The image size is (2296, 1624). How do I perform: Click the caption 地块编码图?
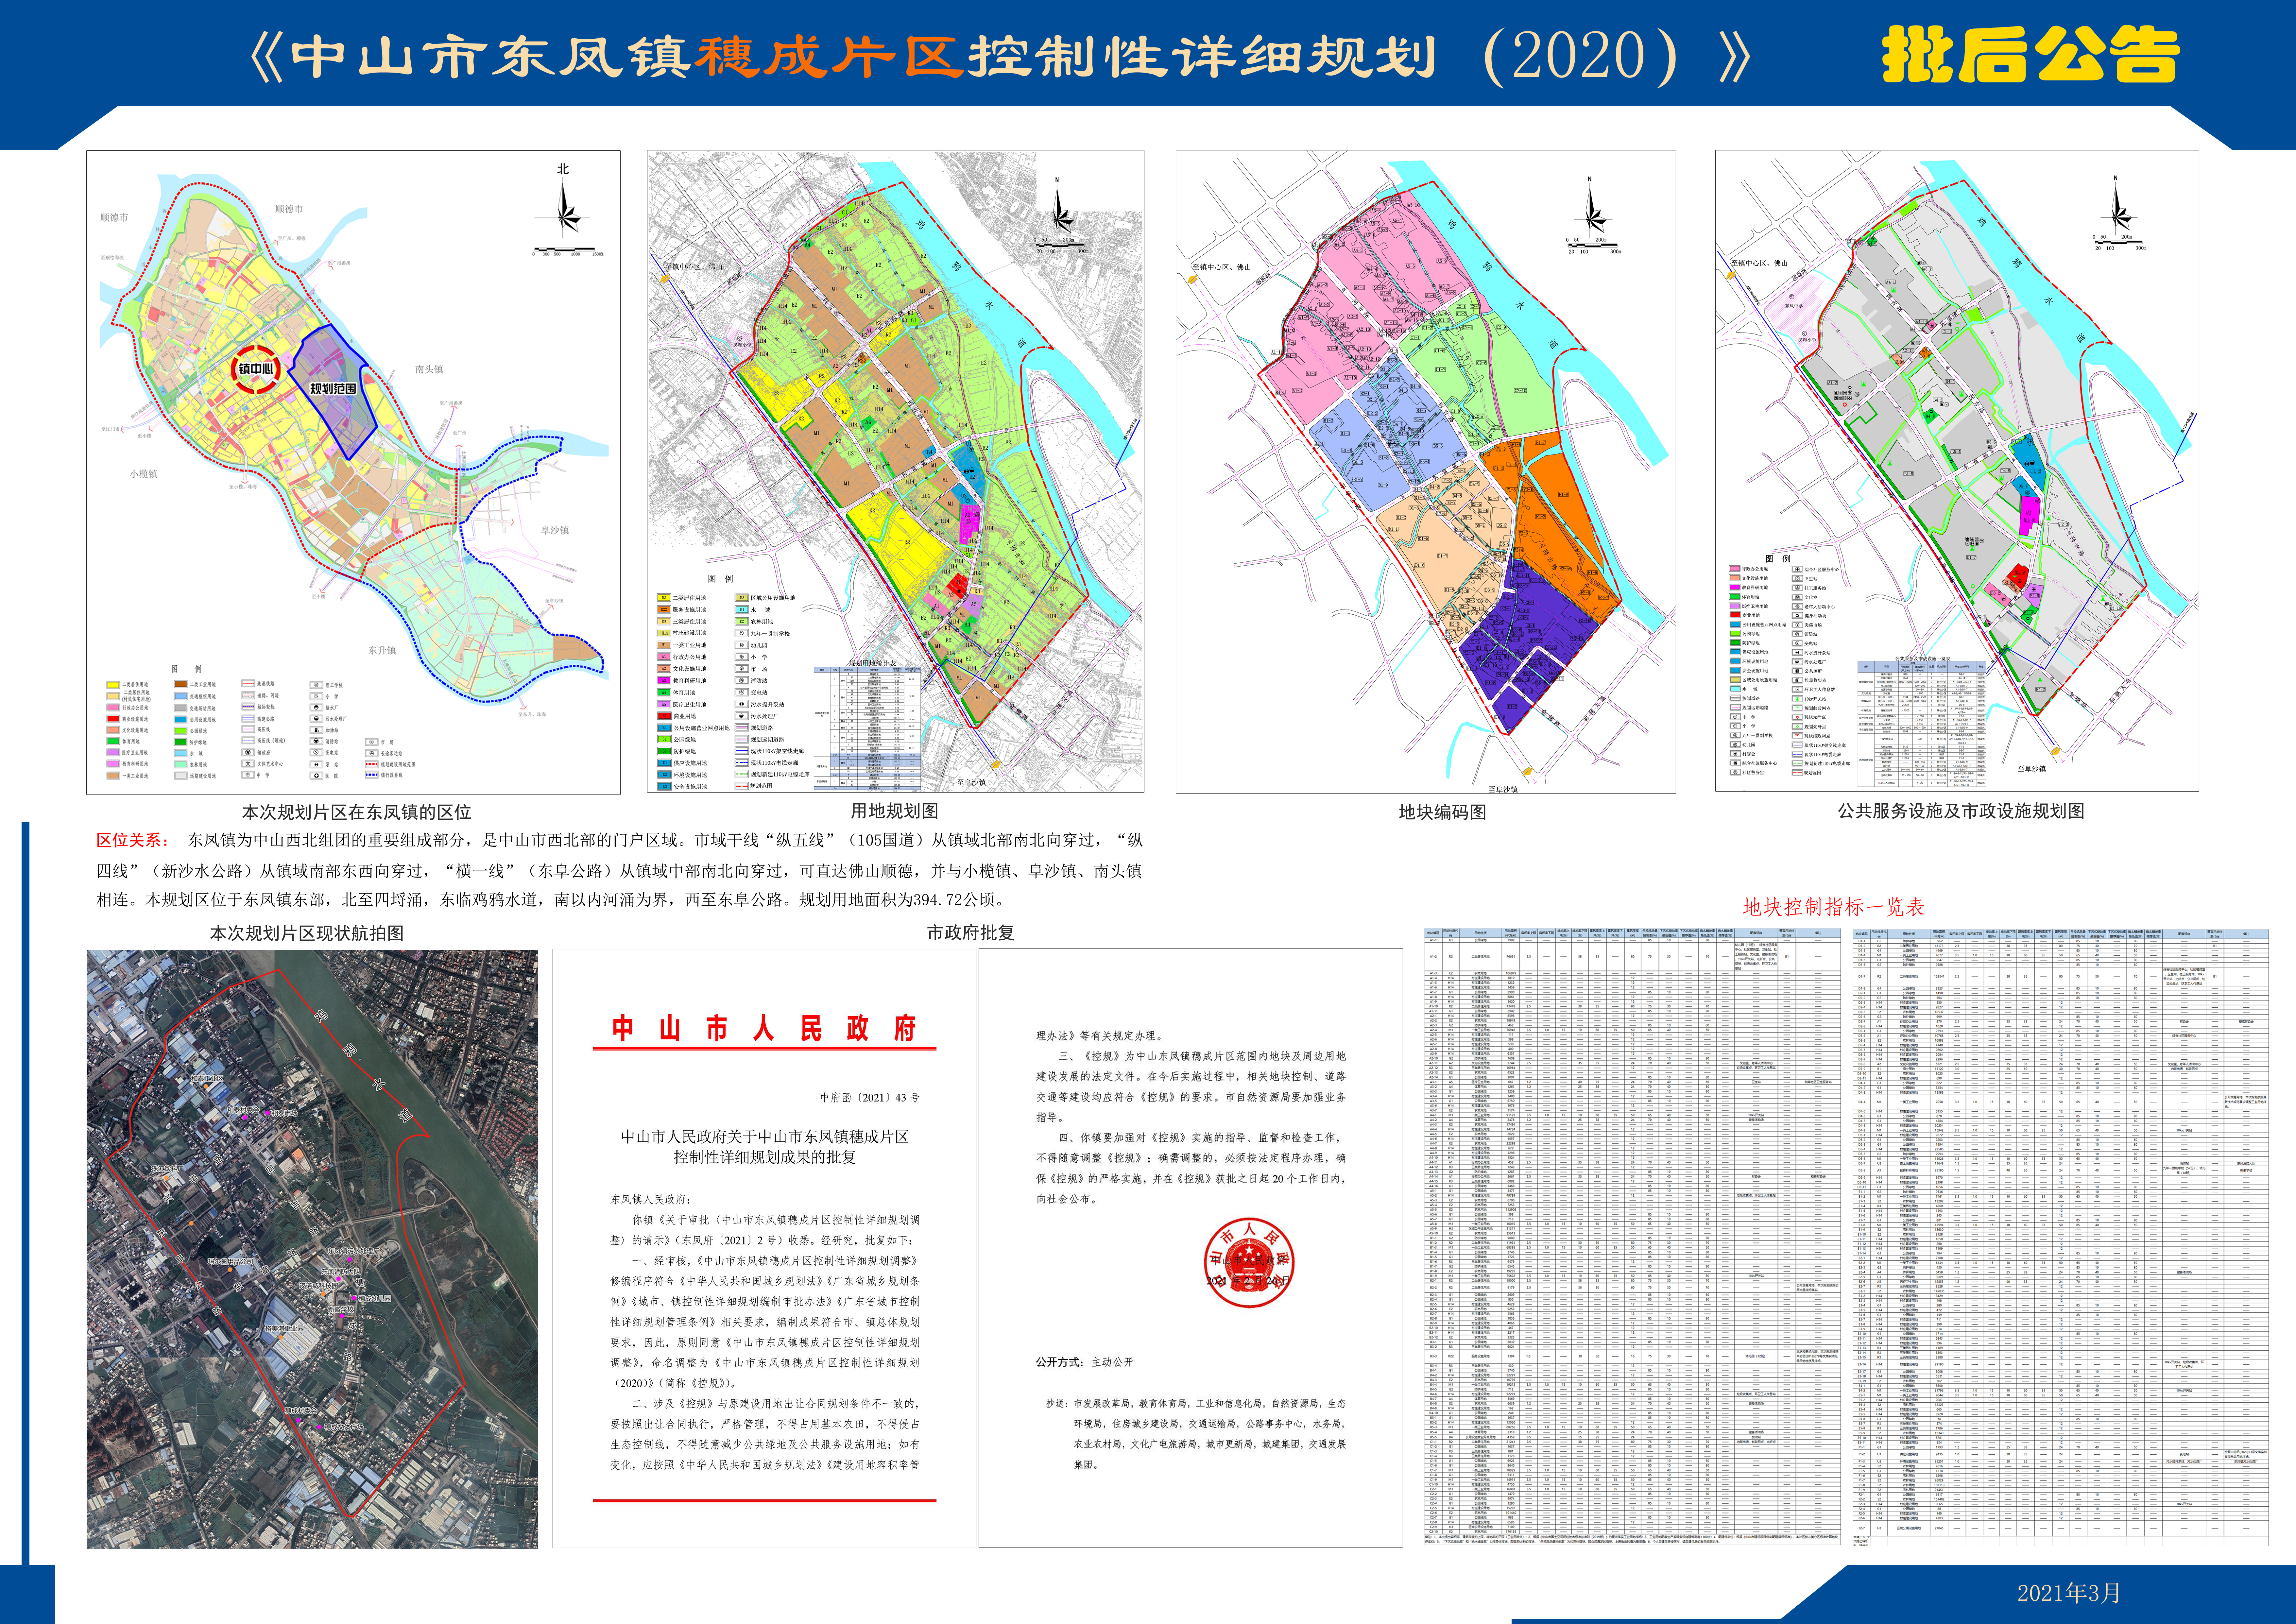(x=1442, y=812)
